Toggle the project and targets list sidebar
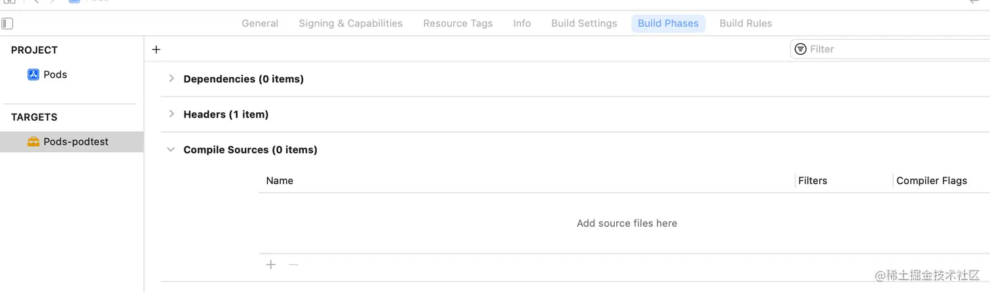The image size is (990, 292). point(7,24)
